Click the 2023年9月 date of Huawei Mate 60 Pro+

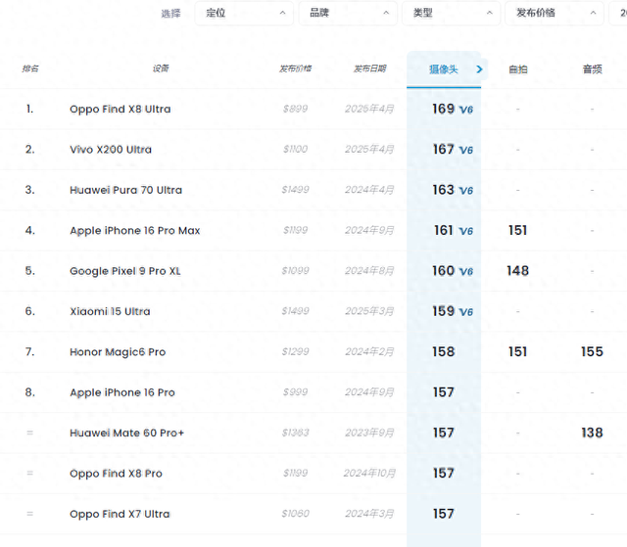369,433
